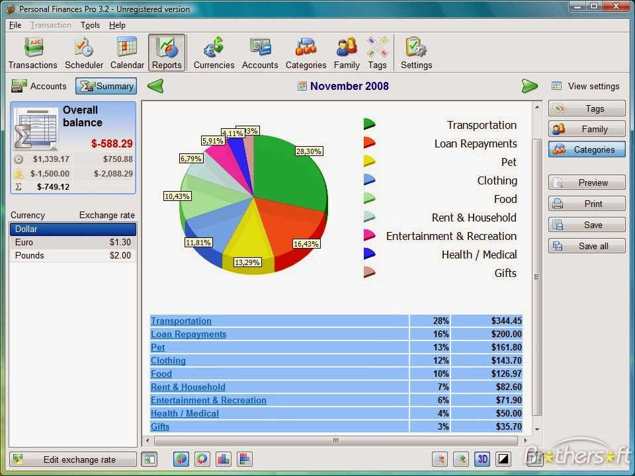Collapse the left side panel
The height and width of the screenshot is (476, 635).
point(149,459)
